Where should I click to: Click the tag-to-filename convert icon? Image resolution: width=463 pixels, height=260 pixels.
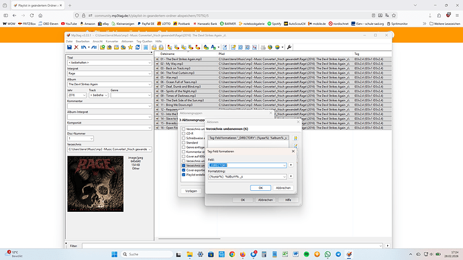point(170,47)
